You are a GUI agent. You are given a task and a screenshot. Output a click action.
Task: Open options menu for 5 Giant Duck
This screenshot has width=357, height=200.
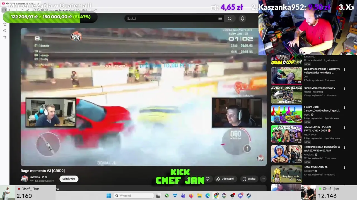(x=344, y=107)
